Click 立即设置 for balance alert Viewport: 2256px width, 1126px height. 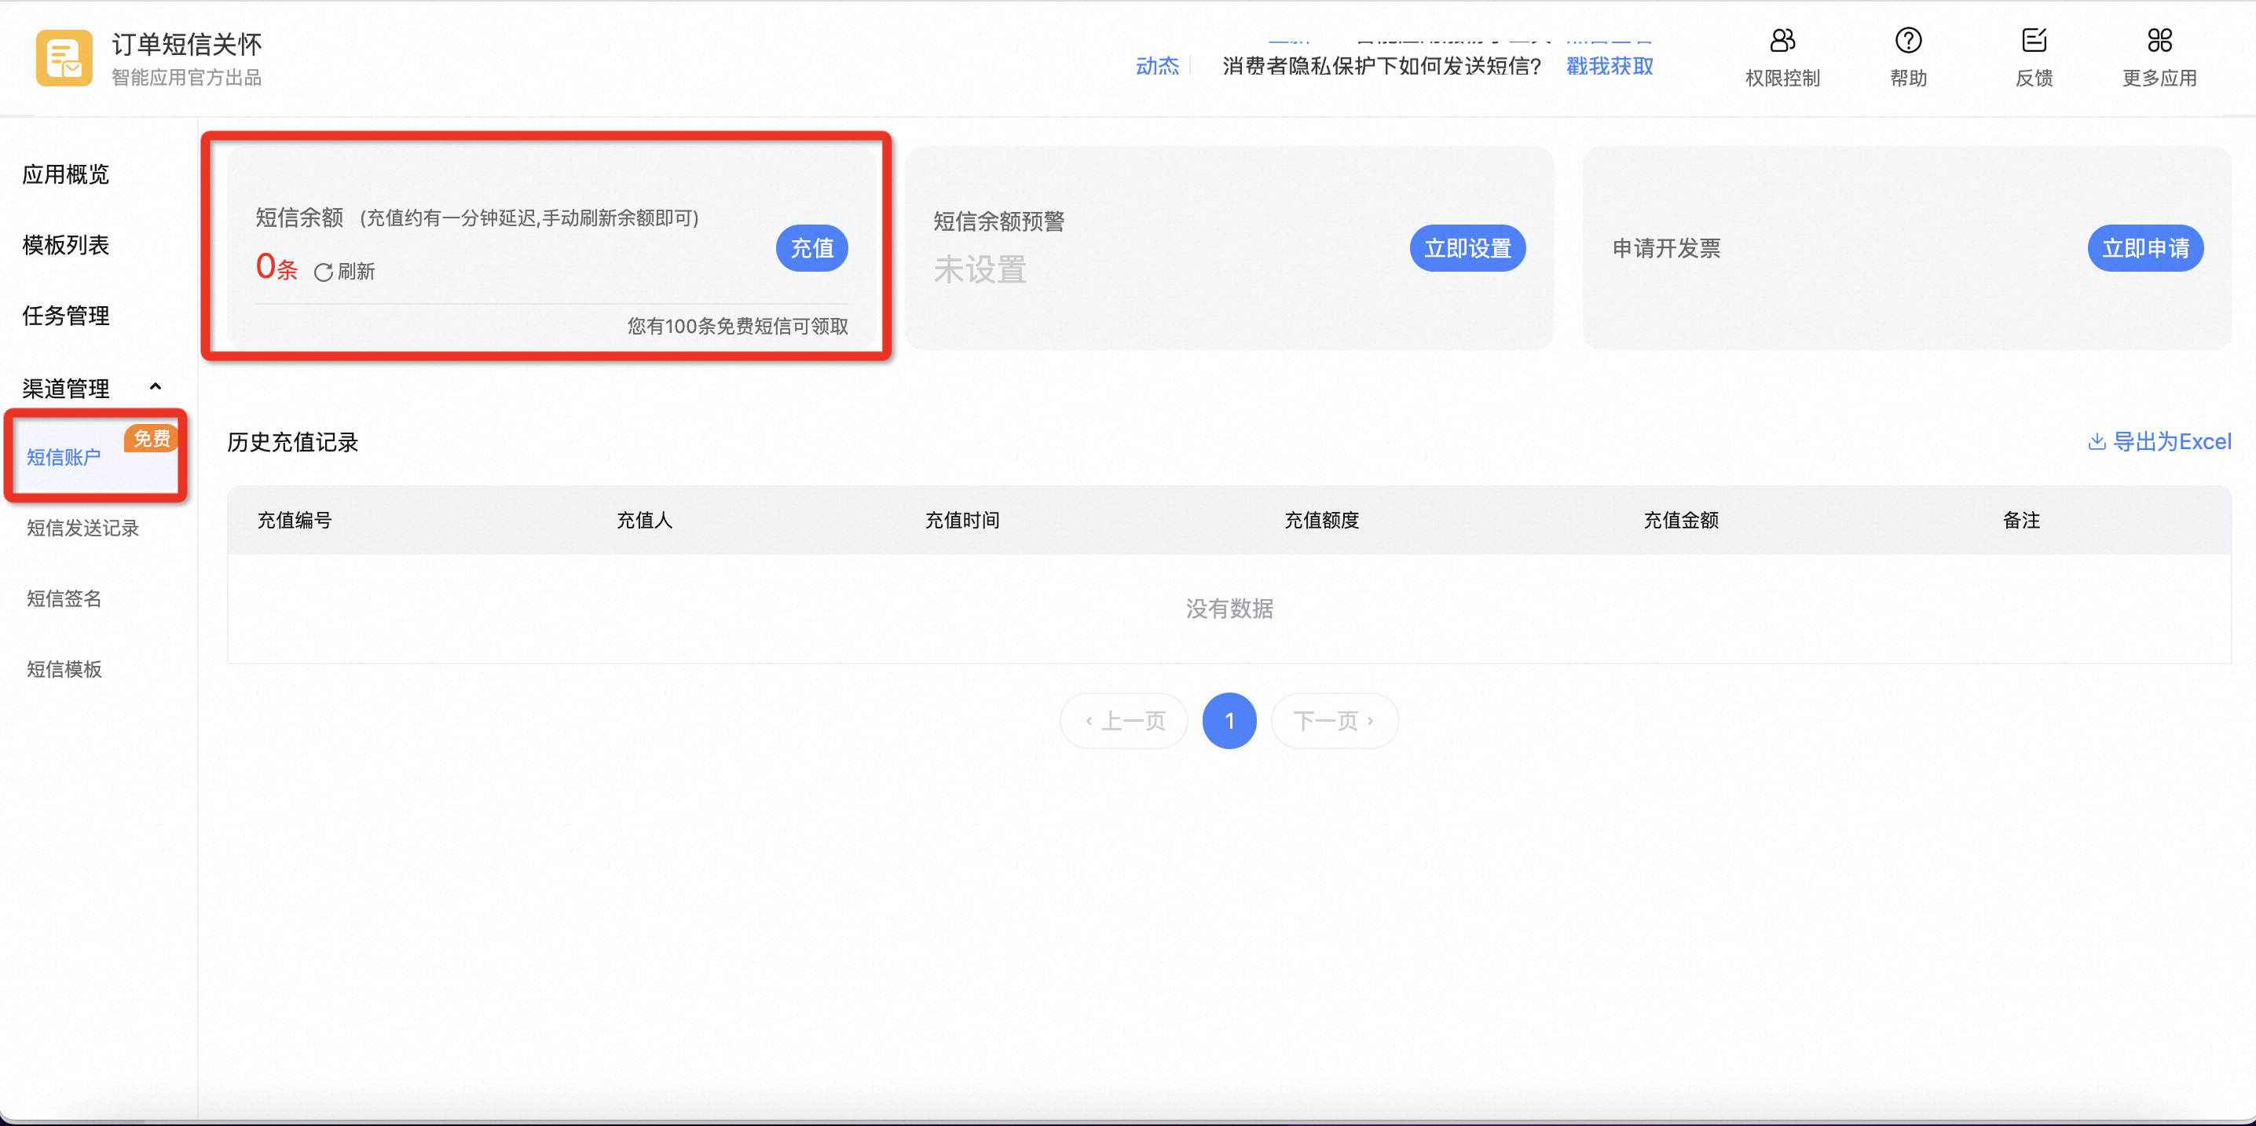click(x=1468, y=249)
